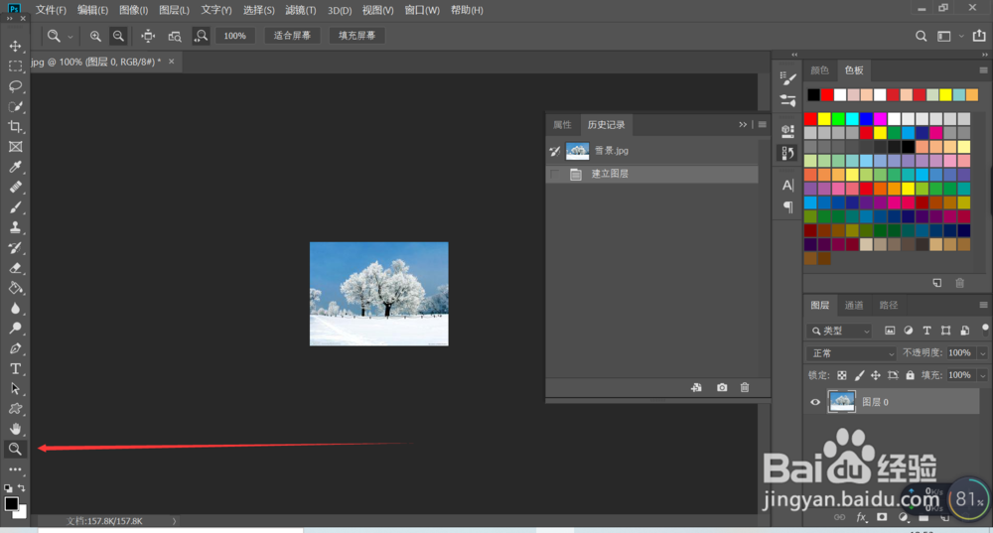
Task: Create new snapshot with camera icon
Action: pyautogui.click(x=722, y=387)
